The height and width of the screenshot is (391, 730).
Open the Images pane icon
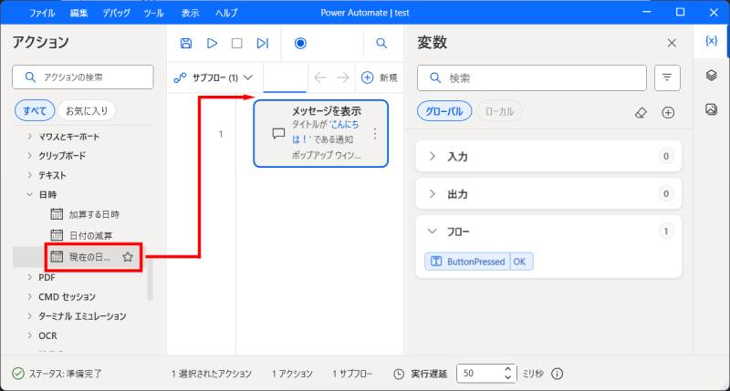[x=711, y=109]
